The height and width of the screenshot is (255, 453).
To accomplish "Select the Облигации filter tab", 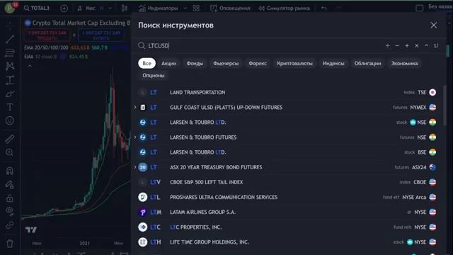I will click(367, 63).
